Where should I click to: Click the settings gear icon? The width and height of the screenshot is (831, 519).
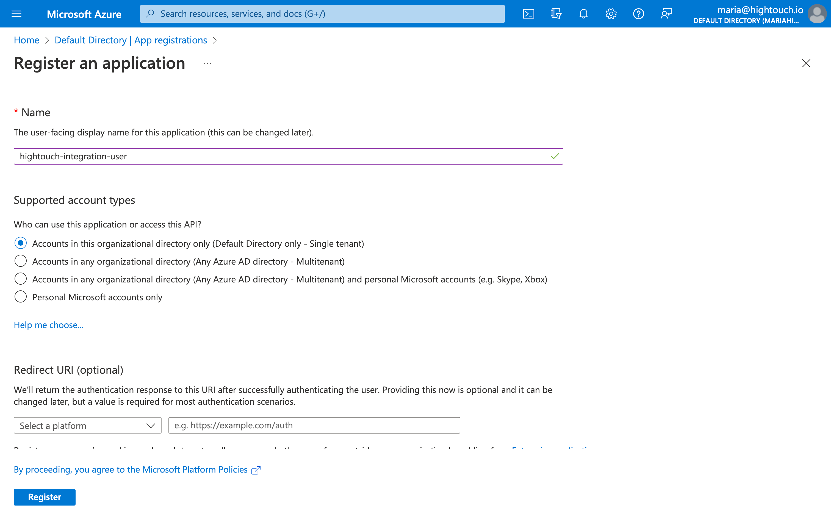coord(610,13)
